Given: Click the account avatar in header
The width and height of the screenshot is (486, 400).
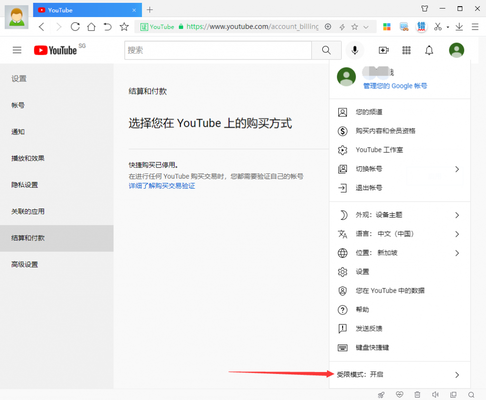Looking at the screenshot, I should pyautogui.click(x=457, y=50).
